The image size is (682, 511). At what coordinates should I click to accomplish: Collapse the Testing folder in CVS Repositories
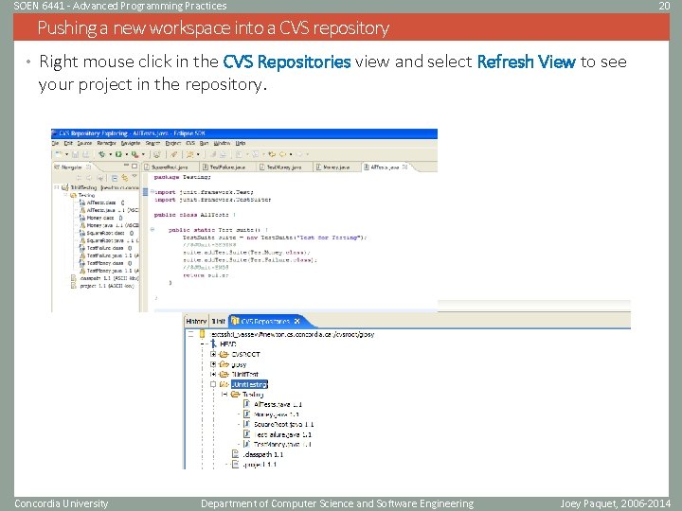(224, 394)
